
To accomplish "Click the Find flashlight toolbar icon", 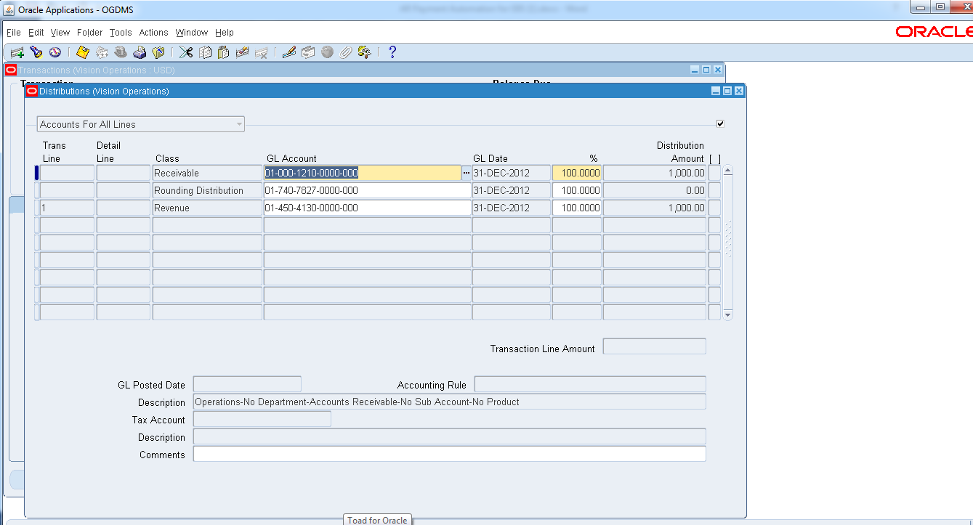I will [x=36, y=52].
